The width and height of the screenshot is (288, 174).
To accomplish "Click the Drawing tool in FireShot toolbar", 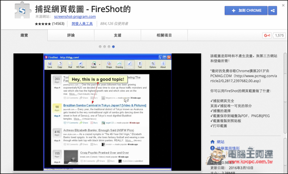I will [119, 65].
